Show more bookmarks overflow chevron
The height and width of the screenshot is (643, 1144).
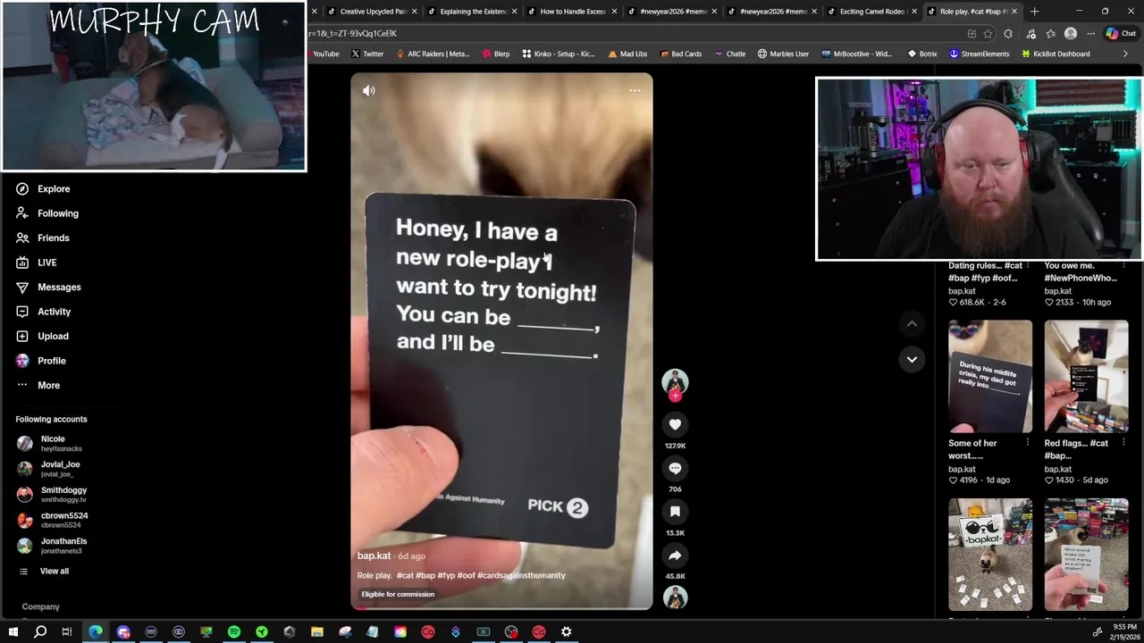coord(1125,54)
